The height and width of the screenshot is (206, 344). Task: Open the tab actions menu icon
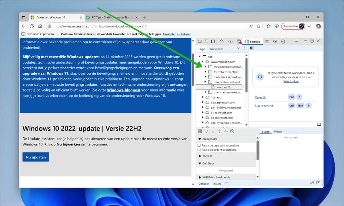pyautogui.click(x=24, y=17)
